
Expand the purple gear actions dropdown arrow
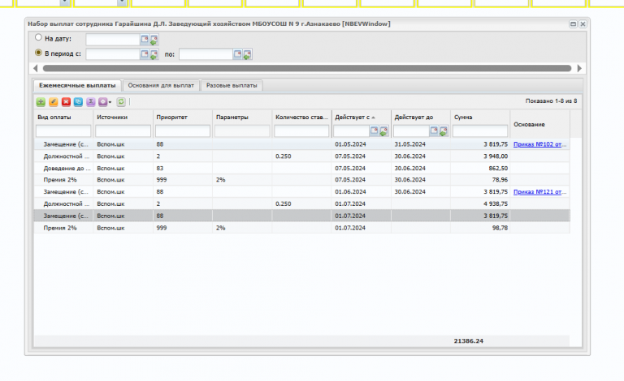110,102
